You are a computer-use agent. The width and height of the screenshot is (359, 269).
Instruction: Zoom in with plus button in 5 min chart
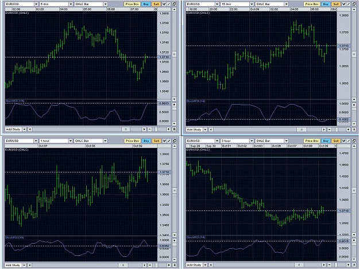[168, 129]
